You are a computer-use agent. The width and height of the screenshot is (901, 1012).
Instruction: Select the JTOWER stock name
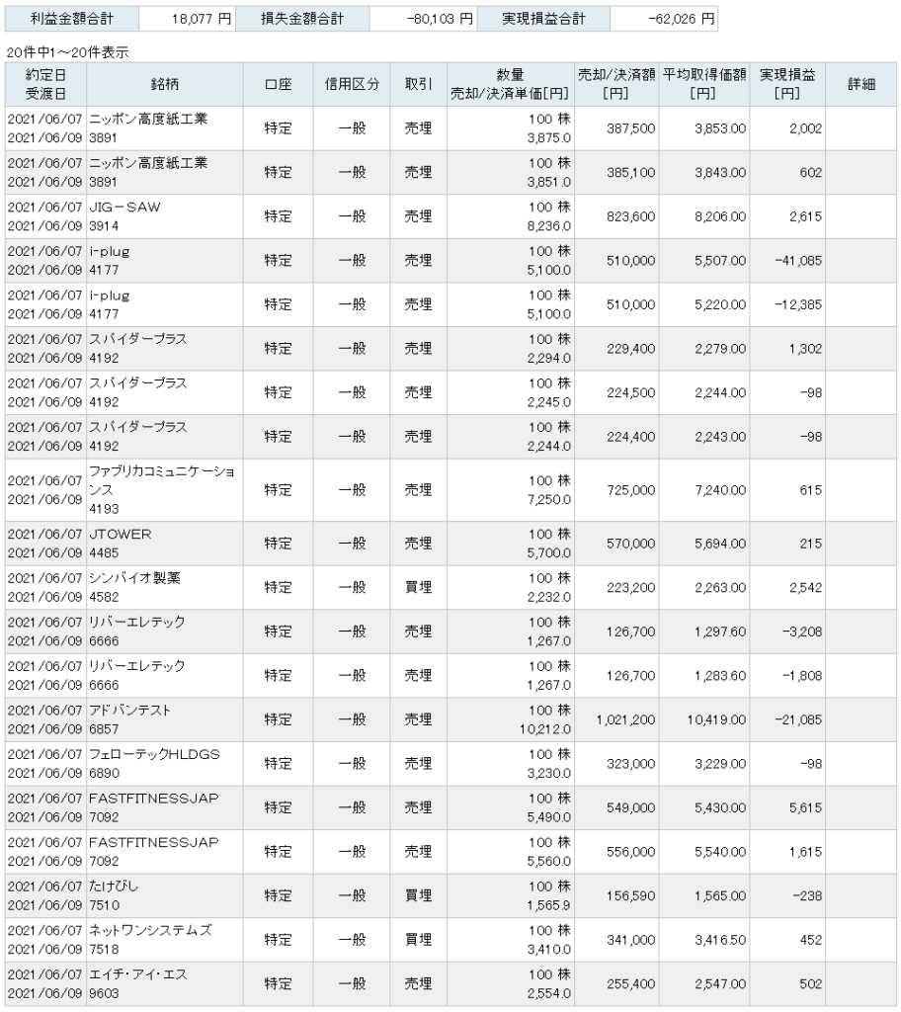tap(121, 535)
